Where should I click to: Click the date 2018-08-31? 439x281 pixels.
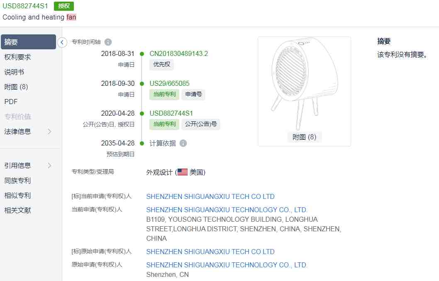click(117, 54)
